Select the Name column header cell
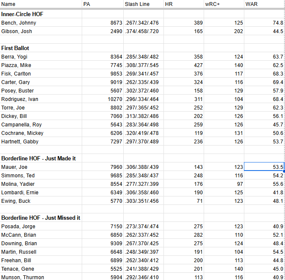This screenshot has width=285, height=280. (41, 4)
